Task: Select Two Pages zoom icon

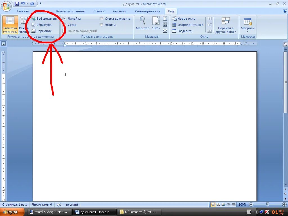Action: click(x=165, y=25)
